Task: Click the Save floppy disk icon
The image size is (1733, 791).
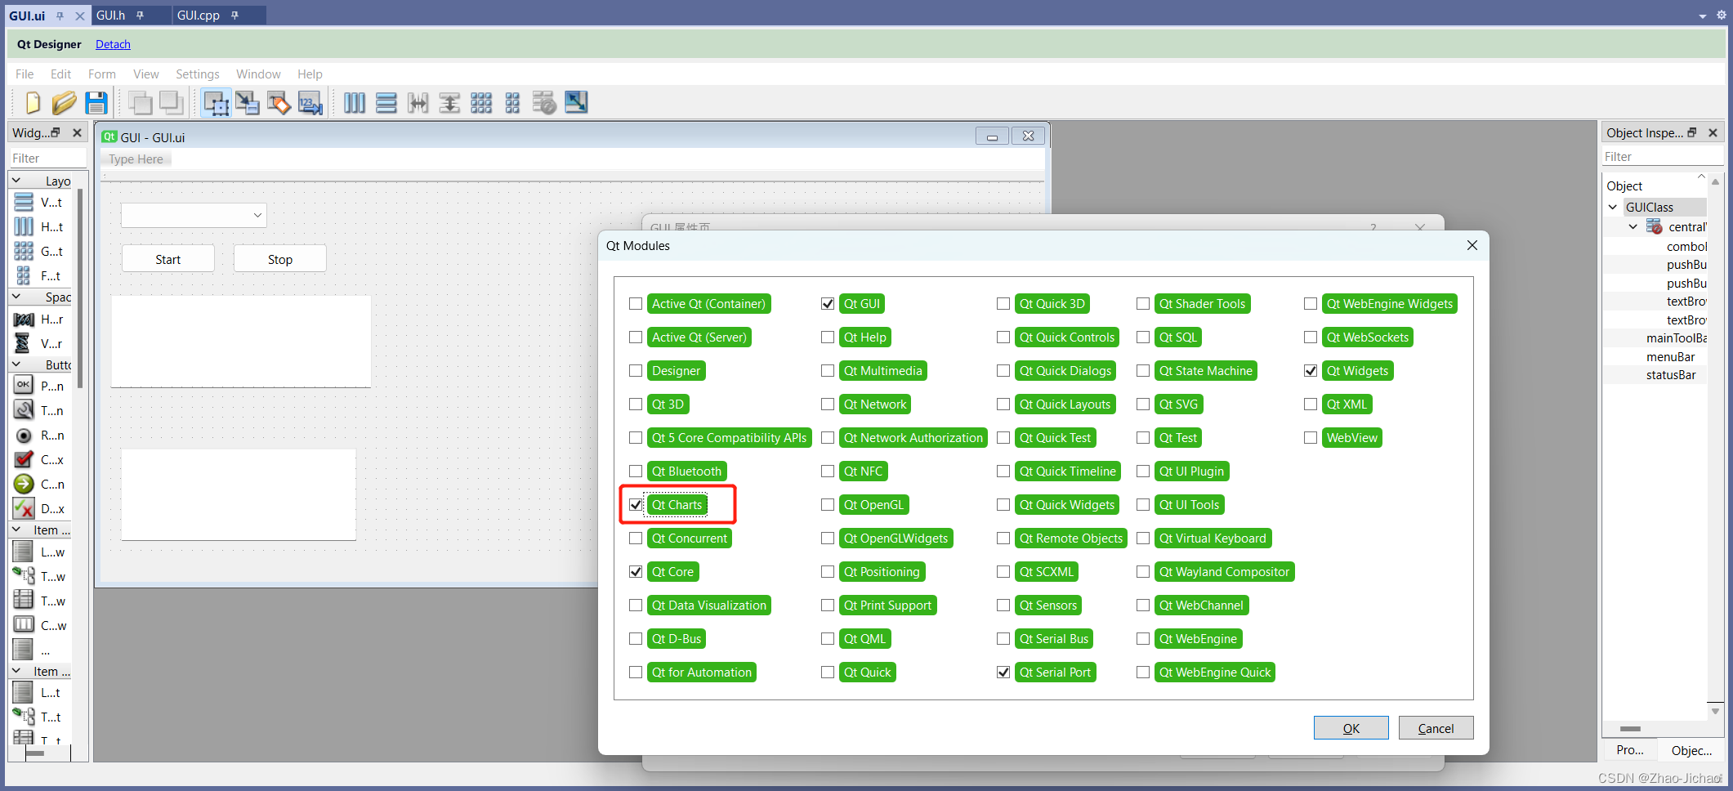Action: click(x=96, y=103)
